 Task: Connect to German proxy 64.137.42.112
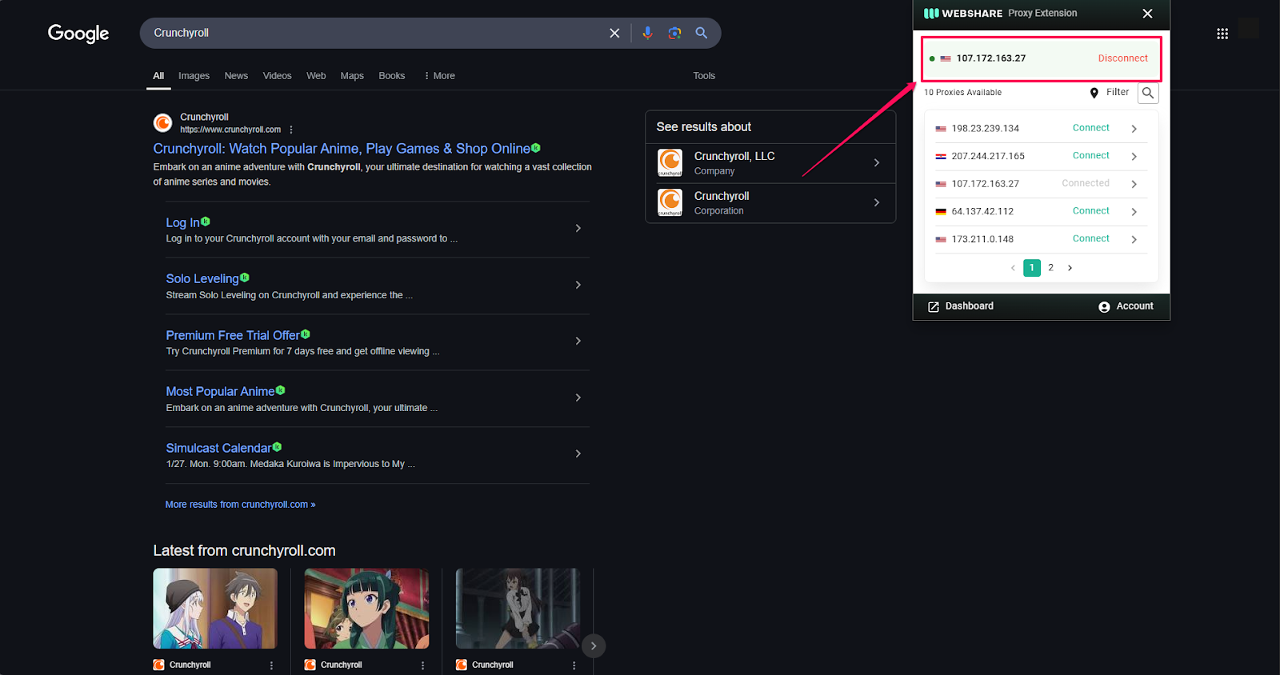pyautogui.click(x=1090, y=211)
